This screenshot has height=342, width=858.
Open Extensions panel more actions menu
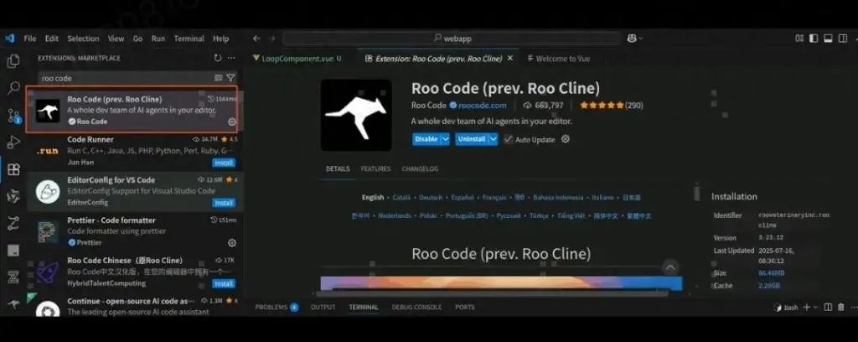231,58
